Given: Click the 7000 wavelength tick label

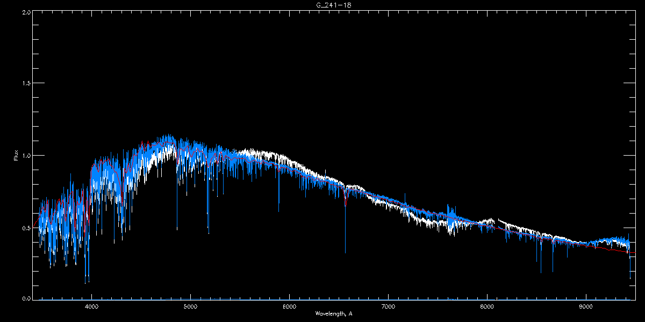Looking at the screenshot, I should tap(388, 307).
